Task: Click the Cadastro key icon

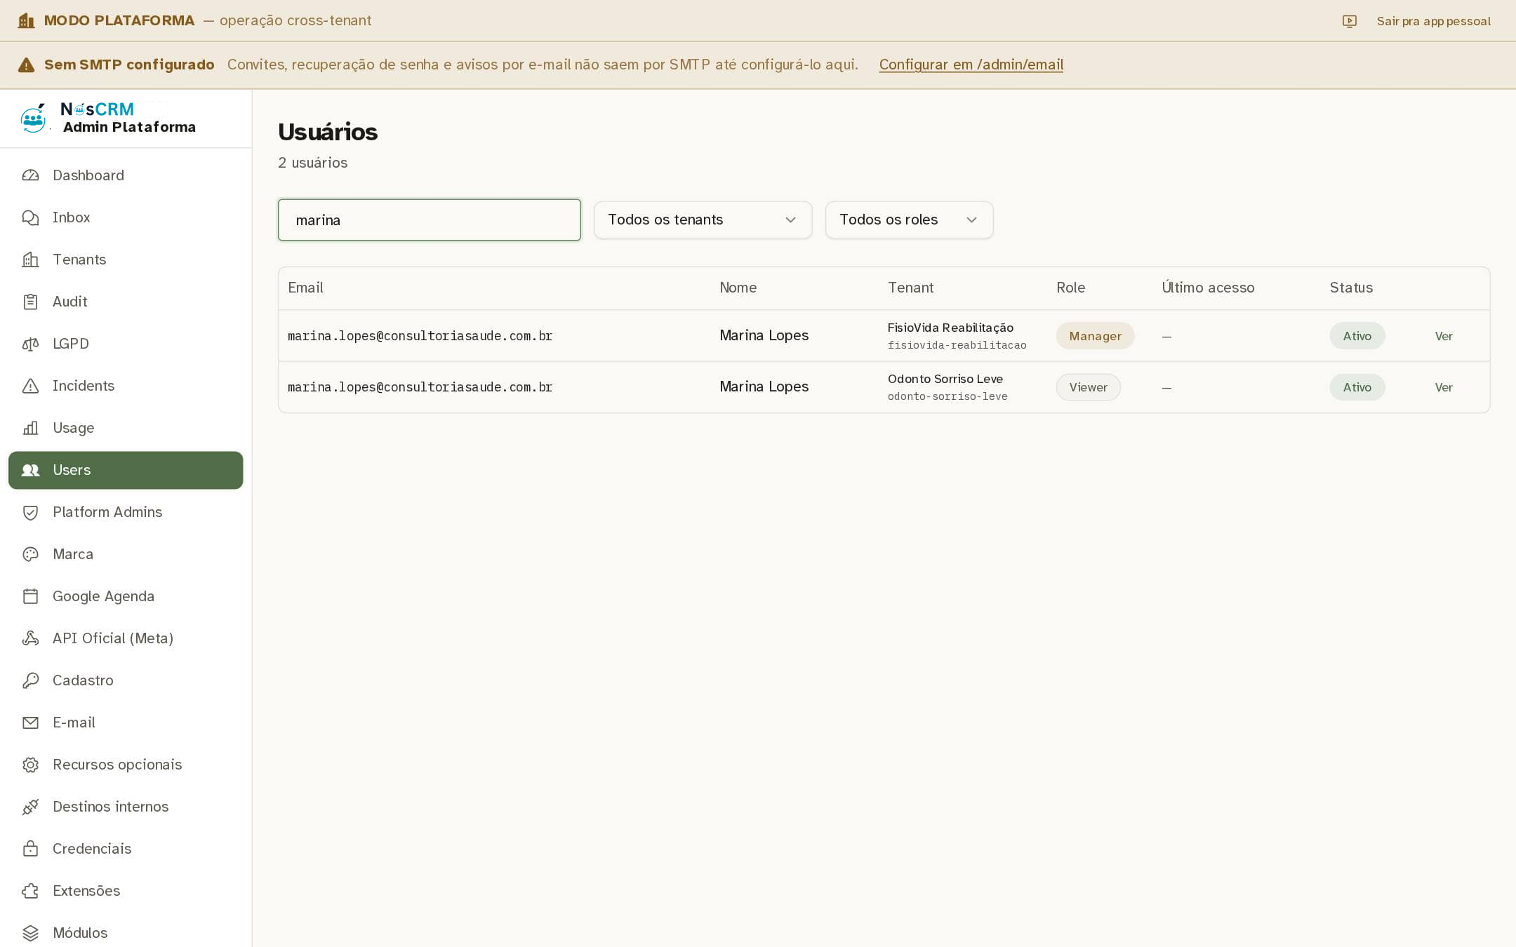Action: 30,680
